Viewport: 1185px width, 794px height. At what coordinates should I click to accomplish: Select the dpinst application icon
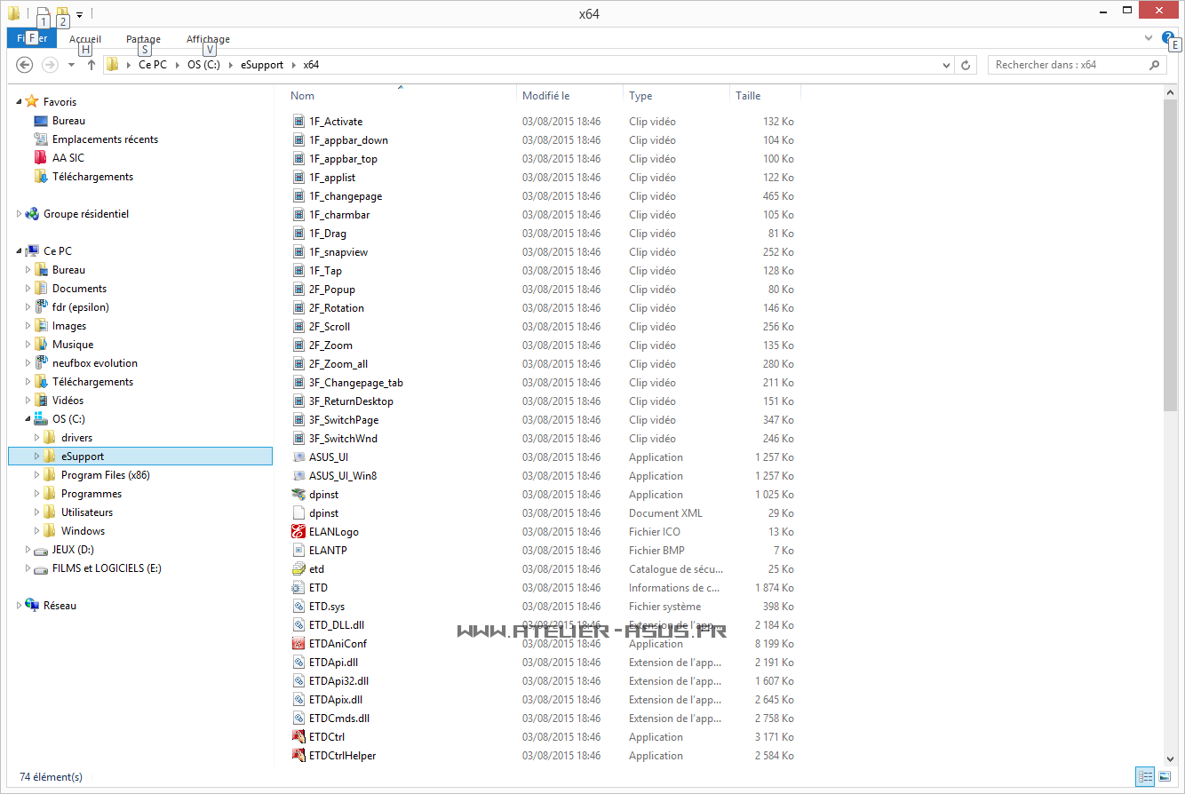click(x=298, y=495)
